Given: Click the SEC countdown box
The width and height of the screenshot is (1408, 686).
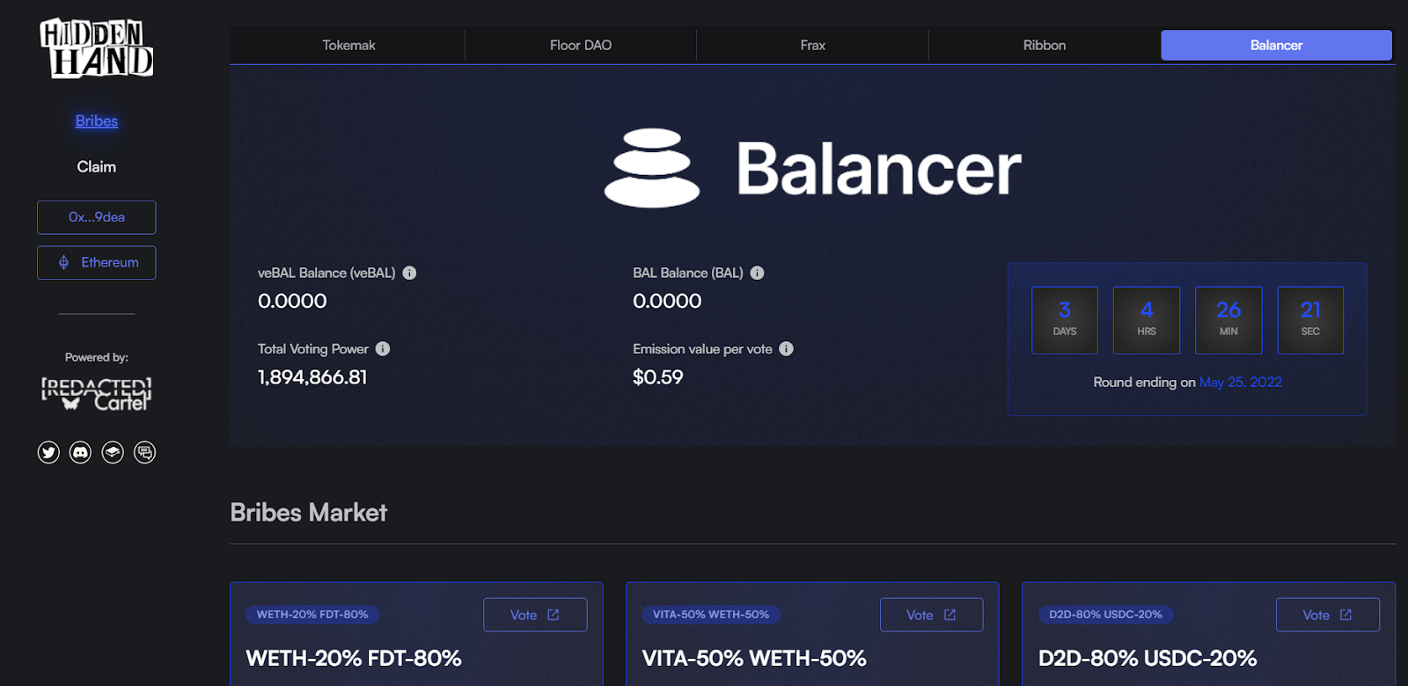Looking at the screenshot, I should tap(1310, 320).
